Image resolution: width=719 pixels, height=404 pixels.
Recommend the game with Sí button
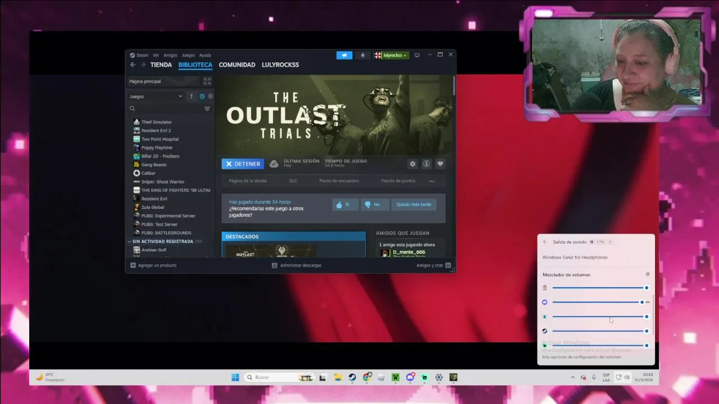tap(345, 205)
